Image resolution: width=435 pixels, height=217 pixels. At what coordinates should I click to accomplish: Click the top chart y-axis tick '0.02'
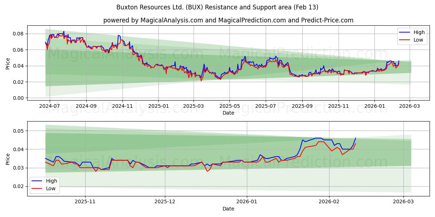pos(18,82)
